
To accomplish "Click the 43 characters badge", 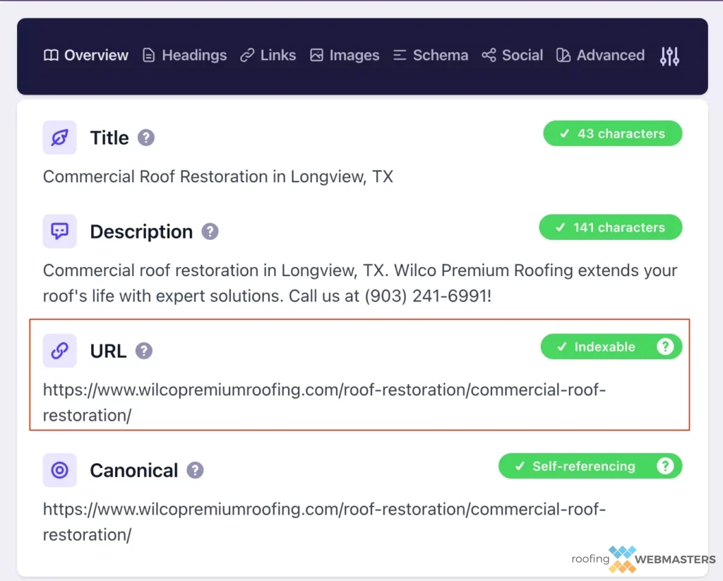I will [612, 133].
